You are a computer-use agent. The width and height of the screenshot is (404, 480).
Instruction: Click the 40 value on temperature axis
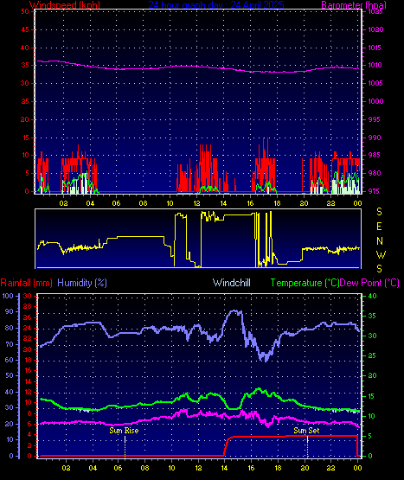point(372,296)
